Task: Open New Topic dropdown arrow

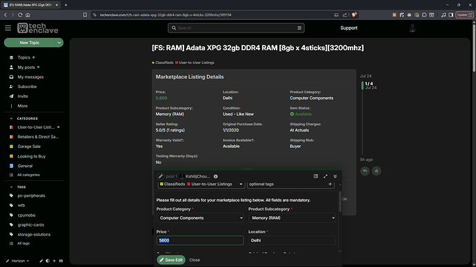Action: point(59,43)
